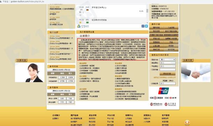Image resolution: width=213 pixels, height=126 pixels.
Task: Click the 取款流程 button
Action: [156, 31]
